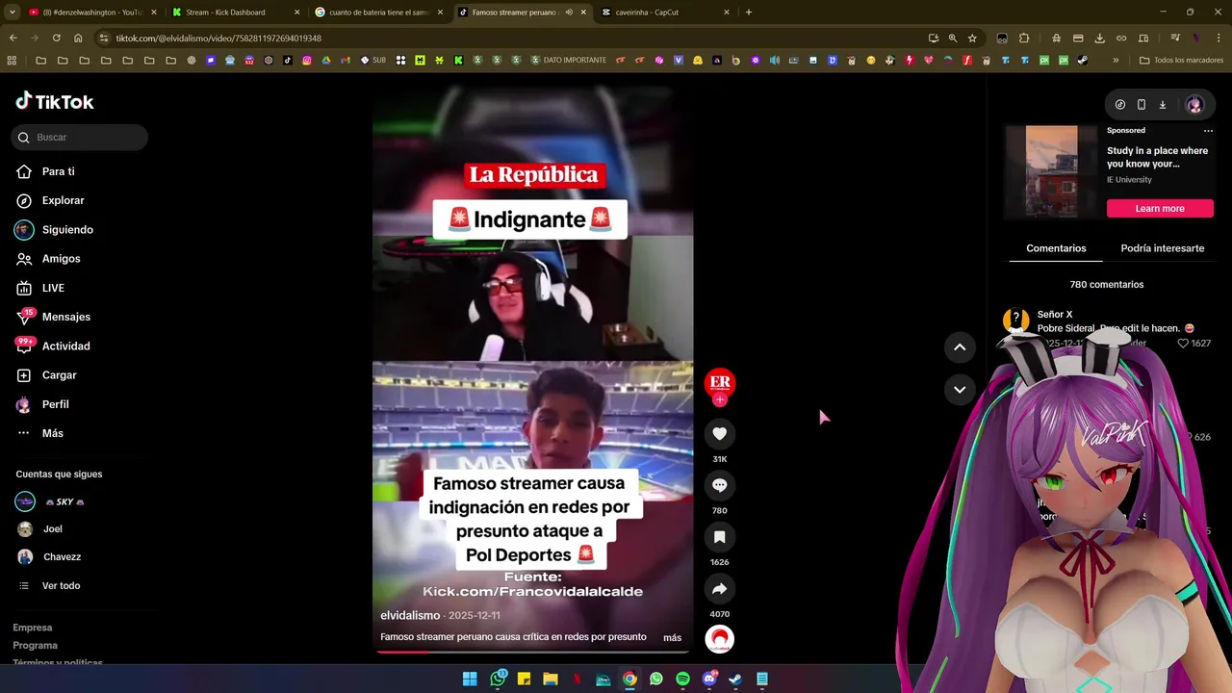
Task: Open Discord from the taskbar
Action: [709, 679]
